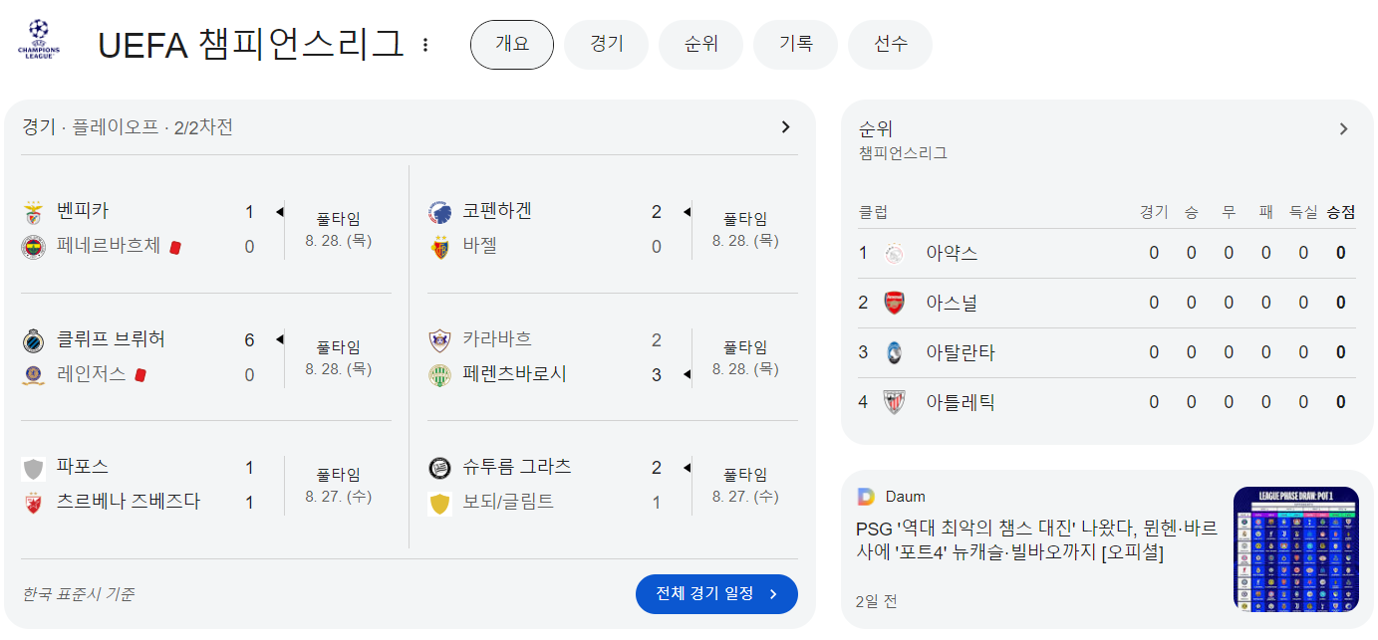Expand the 경기 플레이오프 section chevron
Viewport: 1378px width, 640px height.
[785, 127]
